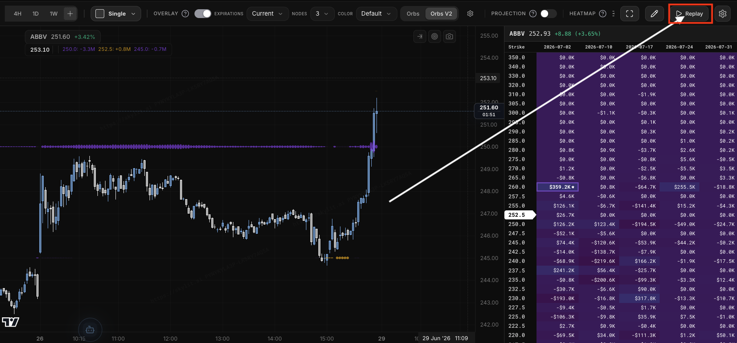Screen dimensions: 737x343
Task: Click the 2026-07-24 expiration column header
Action: [x=679, y=47]
